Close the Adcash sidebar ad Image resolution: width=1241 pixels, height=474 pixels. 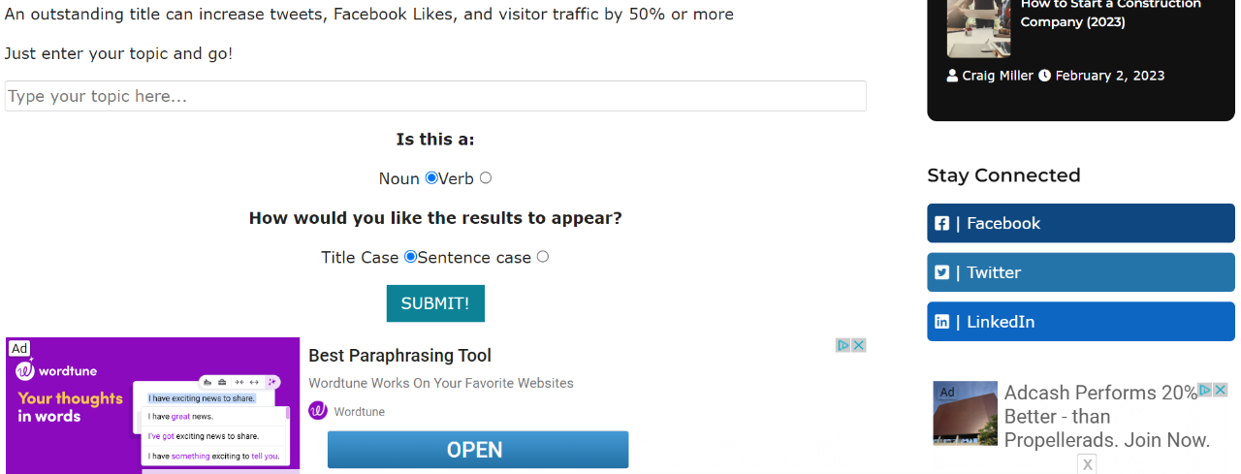tap(1221, 390)
